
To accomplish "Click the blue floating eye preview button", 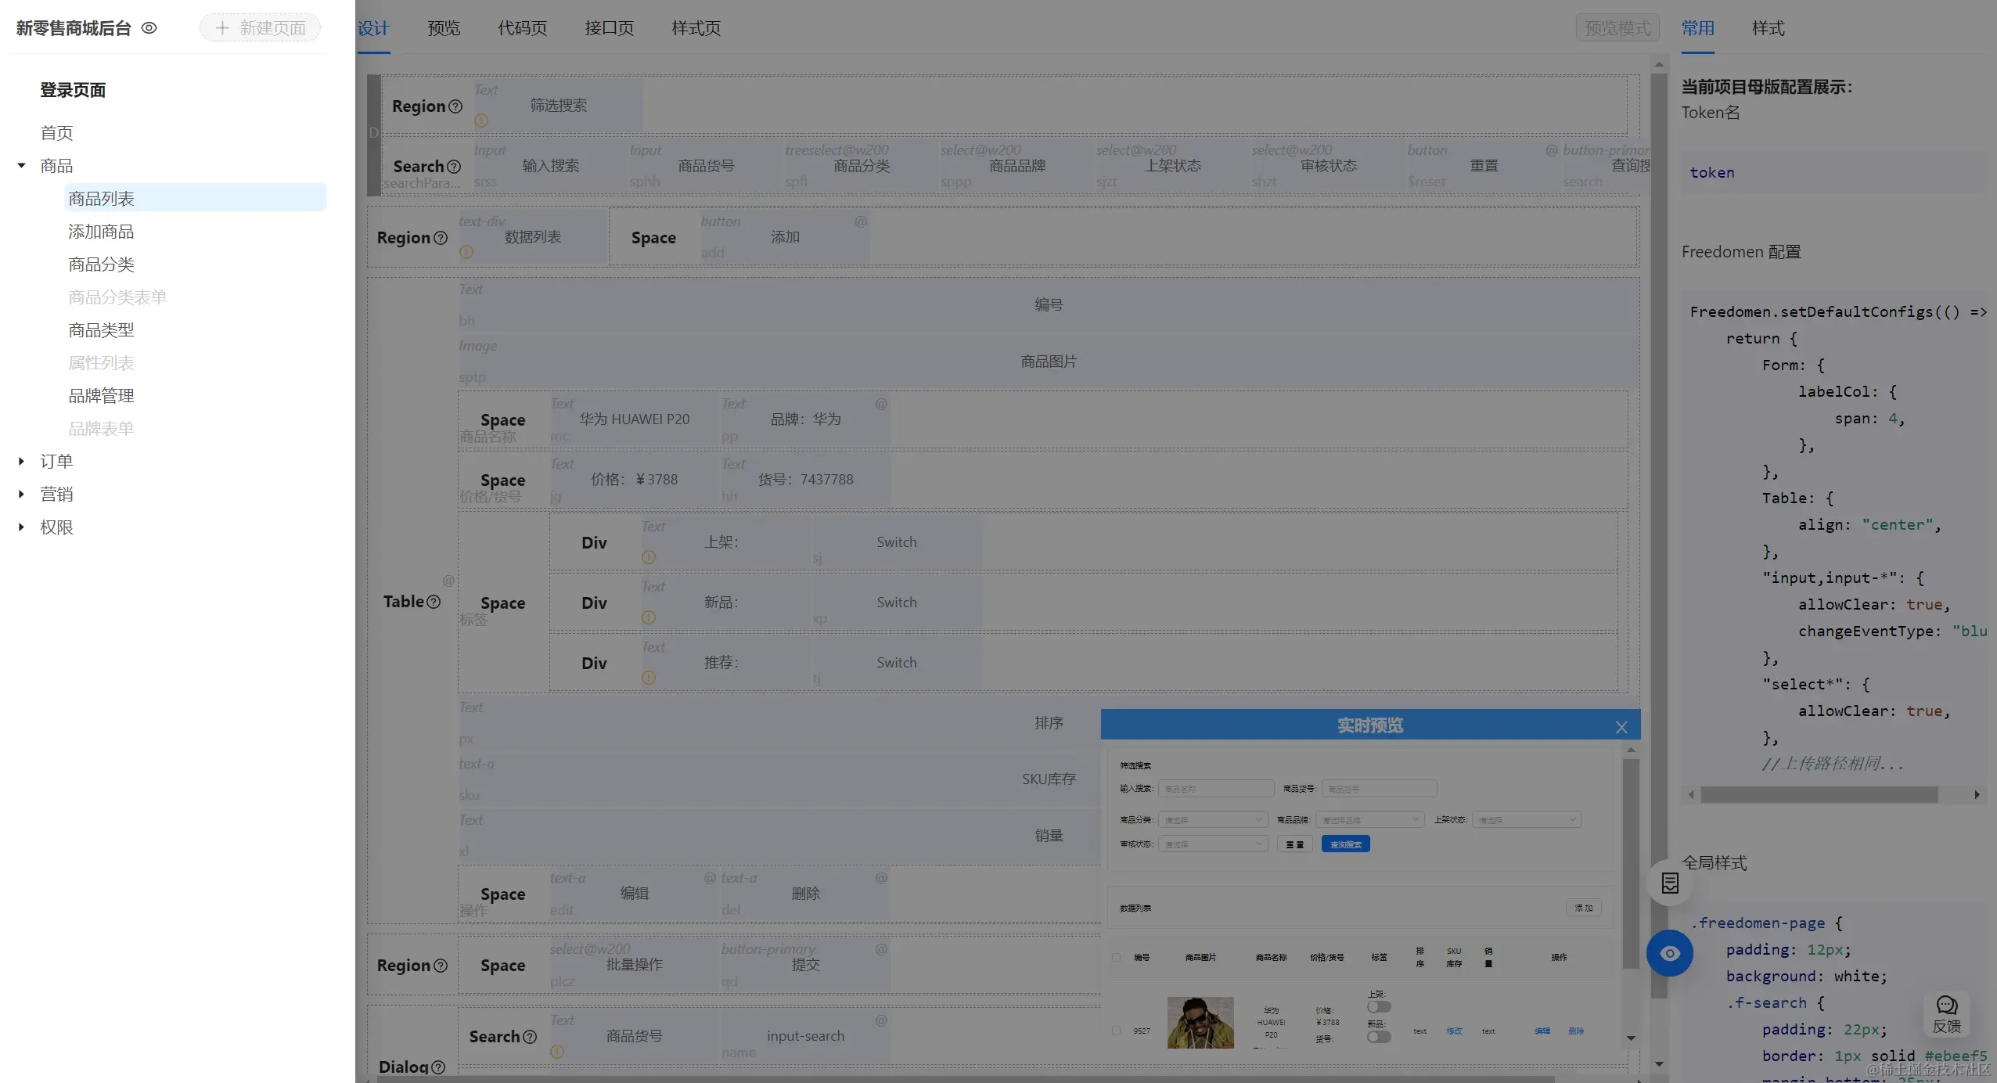I will (x=1670, y=953).
